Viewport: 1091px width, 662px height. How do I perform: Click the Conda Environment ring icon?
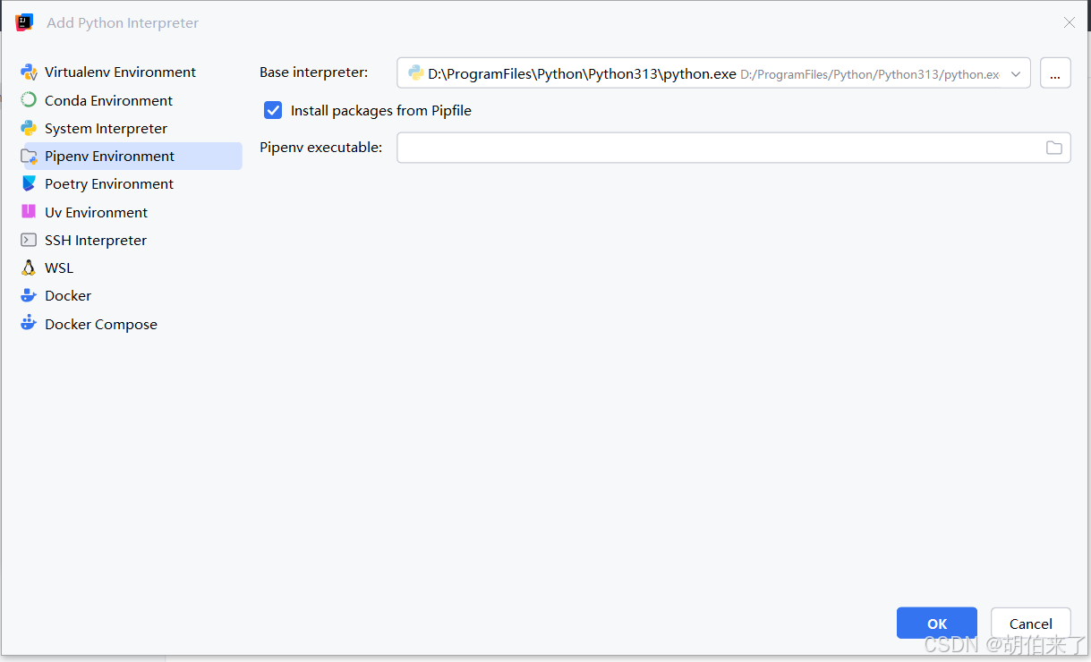pos(29,100)
